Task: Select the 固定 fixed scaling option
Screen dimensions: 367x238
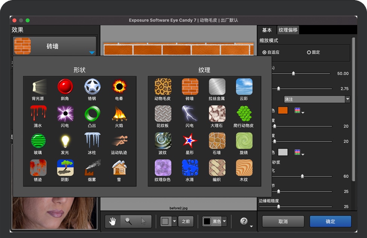Action: 309,53
